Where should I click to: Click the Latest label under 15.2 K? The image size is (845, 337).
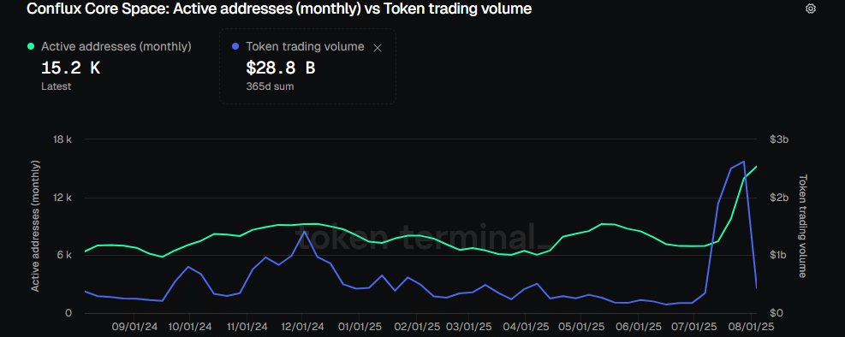click(x=56, y=86)
